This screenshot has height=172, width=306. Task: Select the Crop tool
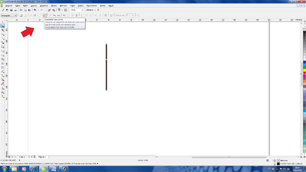coord(2,30)
